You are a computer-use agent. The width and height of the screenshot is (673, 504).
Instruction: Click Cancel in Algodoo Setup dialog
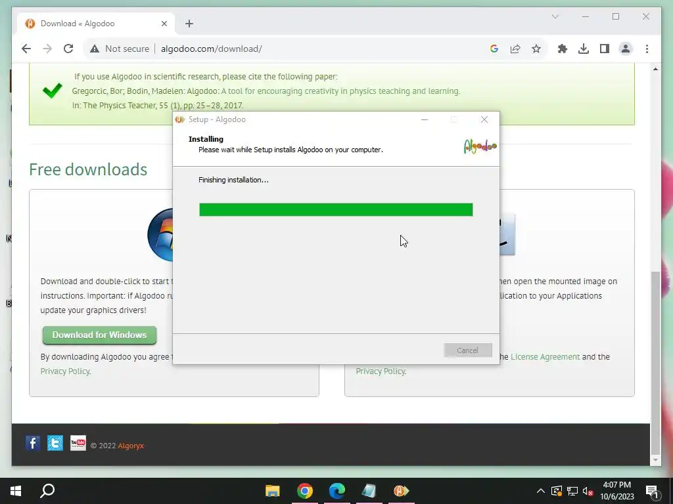coord(468,350)
